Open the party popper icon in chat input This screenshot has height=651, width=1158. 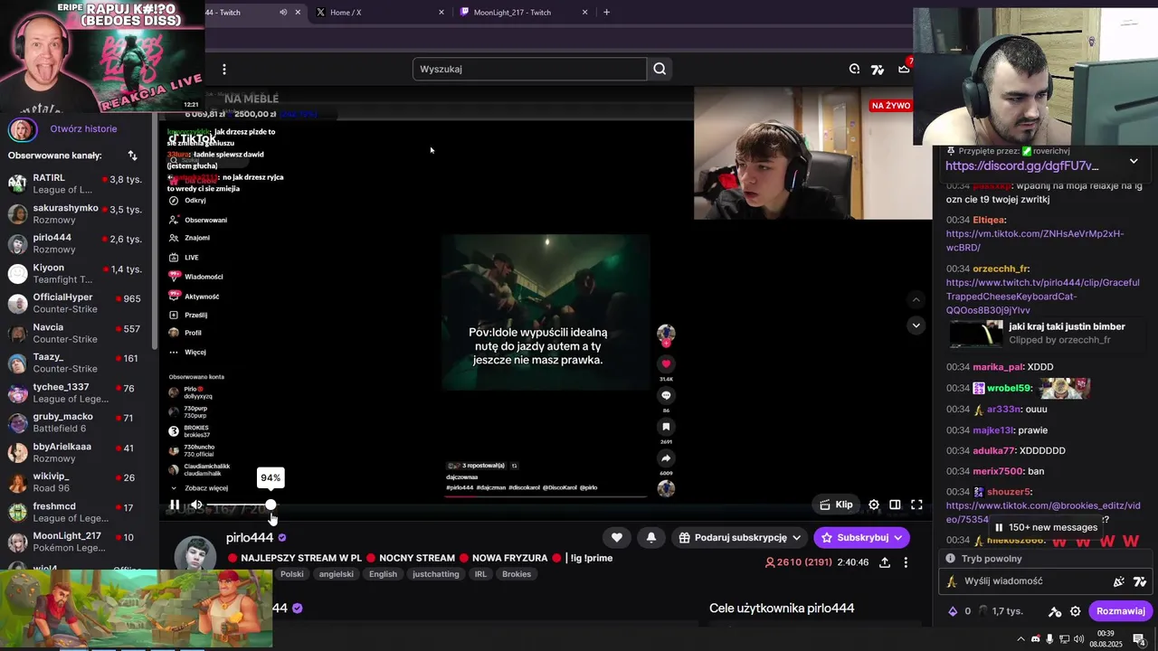[x=1119, y=581]
